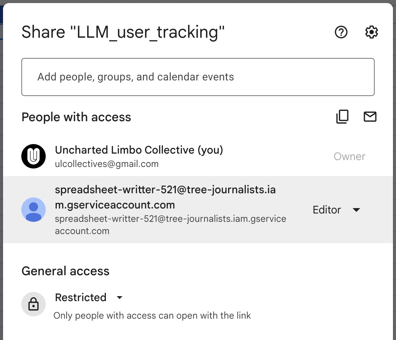Copy emails of people with access

[x=342, y=117]
